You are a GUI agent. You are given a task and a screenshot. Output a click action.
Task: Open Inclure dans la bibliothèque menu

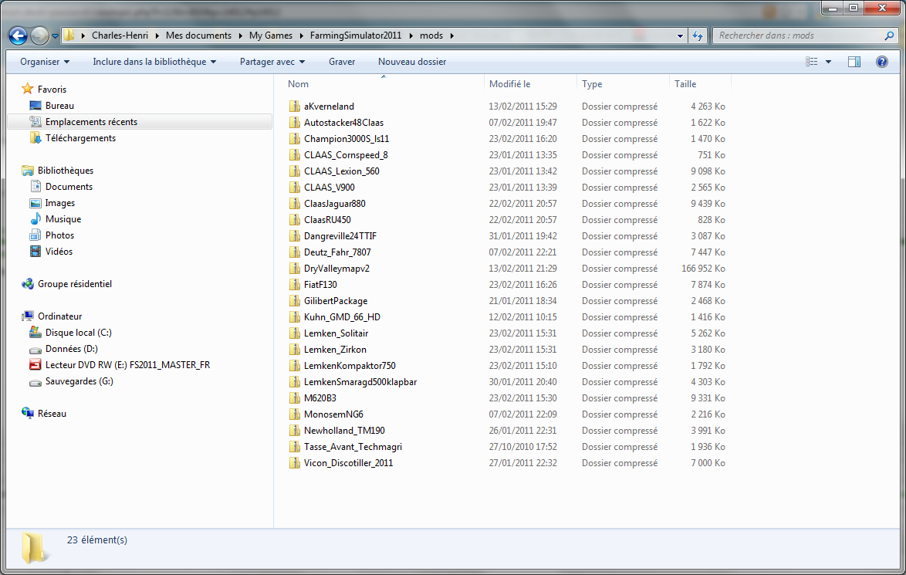pos(154,62)
